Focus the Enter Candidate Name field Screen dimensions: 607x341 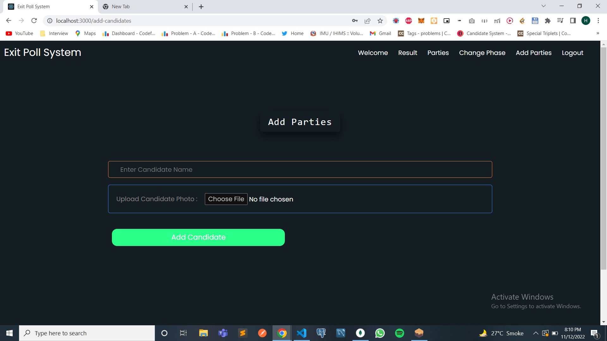point(300,170)
